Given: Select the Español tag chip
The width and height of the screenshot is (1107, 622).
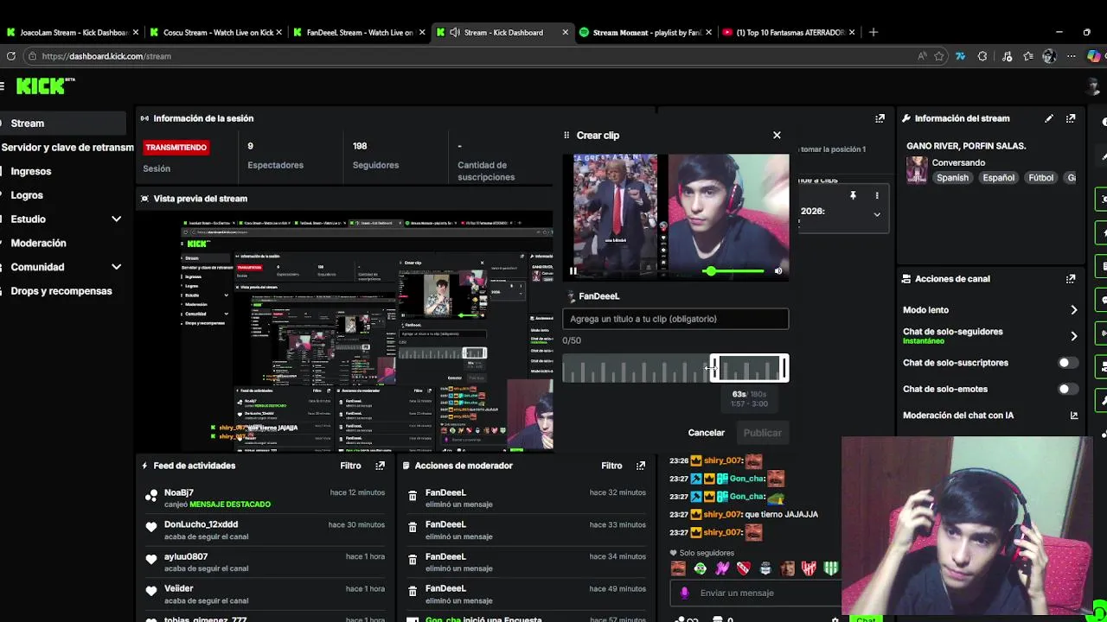Looking at the screenshot, I should (x=998, y=178).
